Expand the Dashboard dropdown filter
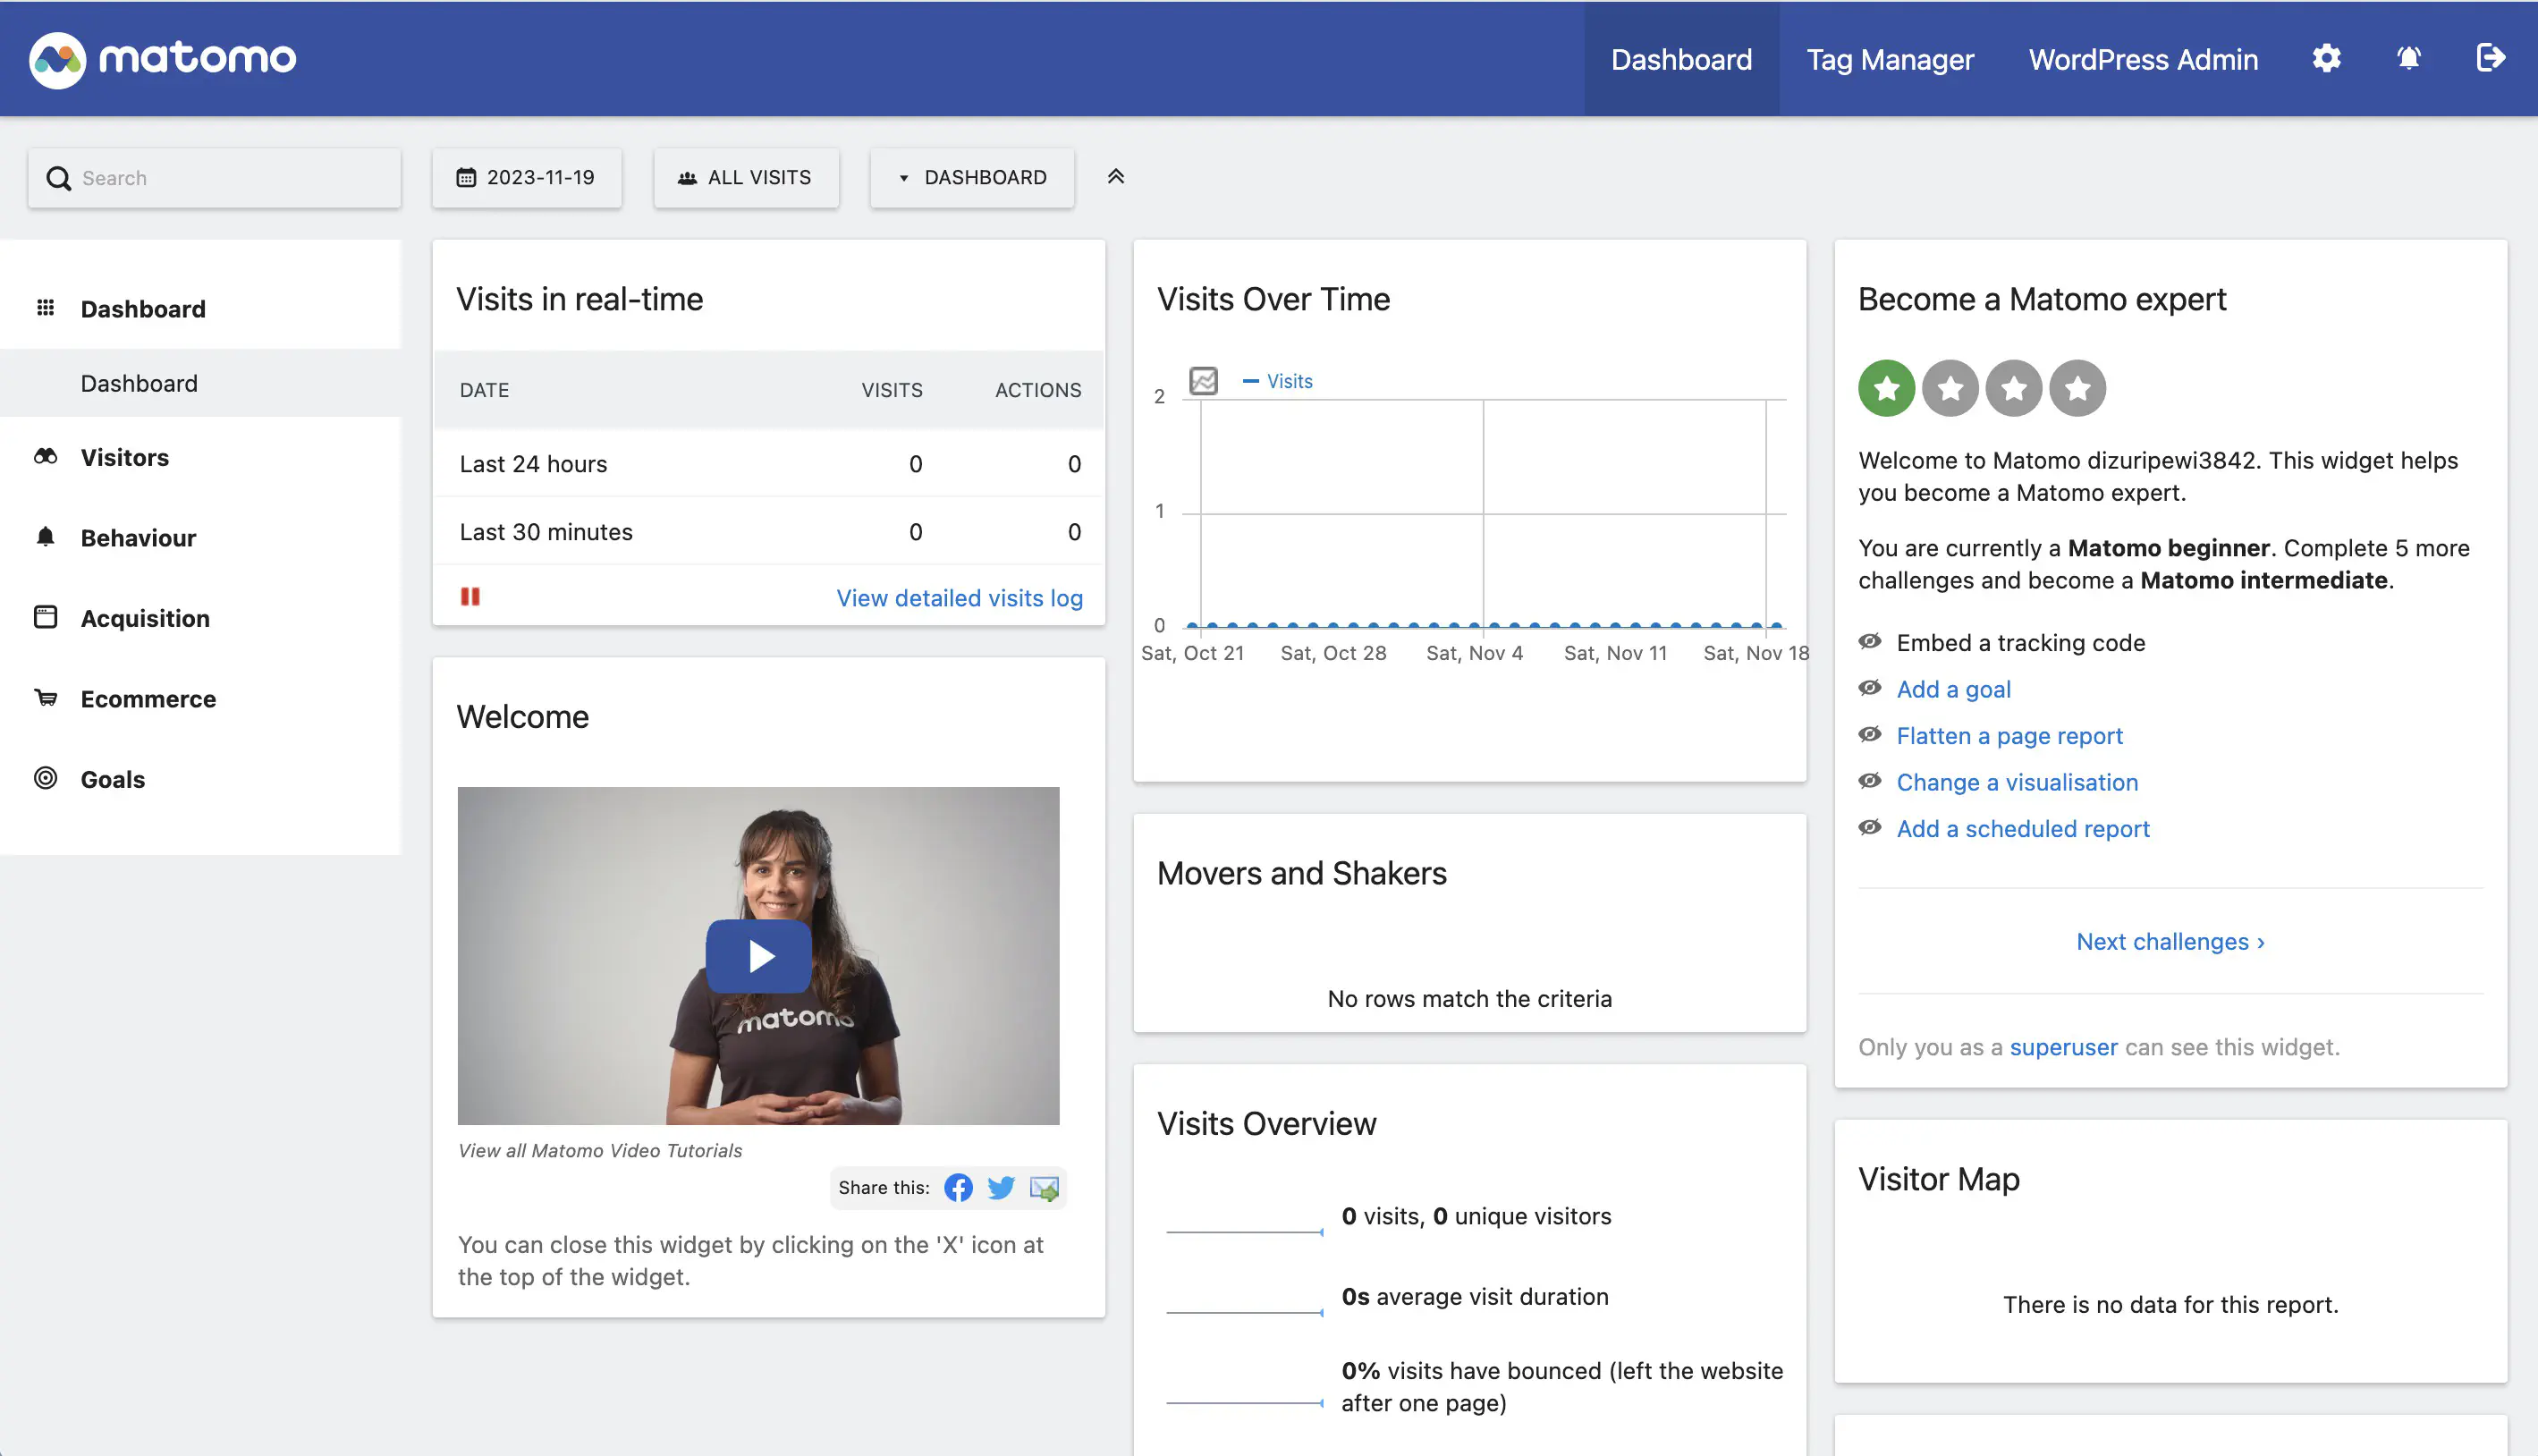 coord(971,176)
